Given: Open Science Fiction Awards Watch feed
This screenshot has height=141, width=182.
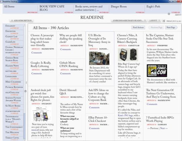Looking at the screenshot, I should click(x=14, y=100).
